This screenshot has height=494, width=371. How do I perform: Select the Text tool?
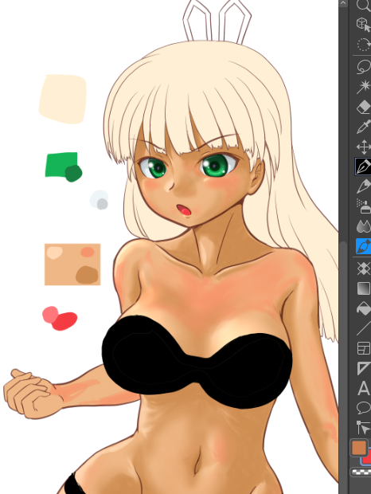pos(364,388)
